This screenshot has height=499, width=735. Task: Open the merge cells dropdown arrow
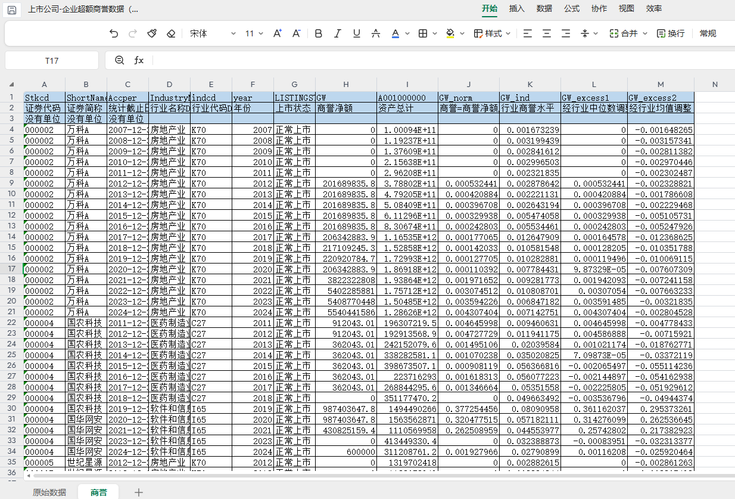pos(644,34)
